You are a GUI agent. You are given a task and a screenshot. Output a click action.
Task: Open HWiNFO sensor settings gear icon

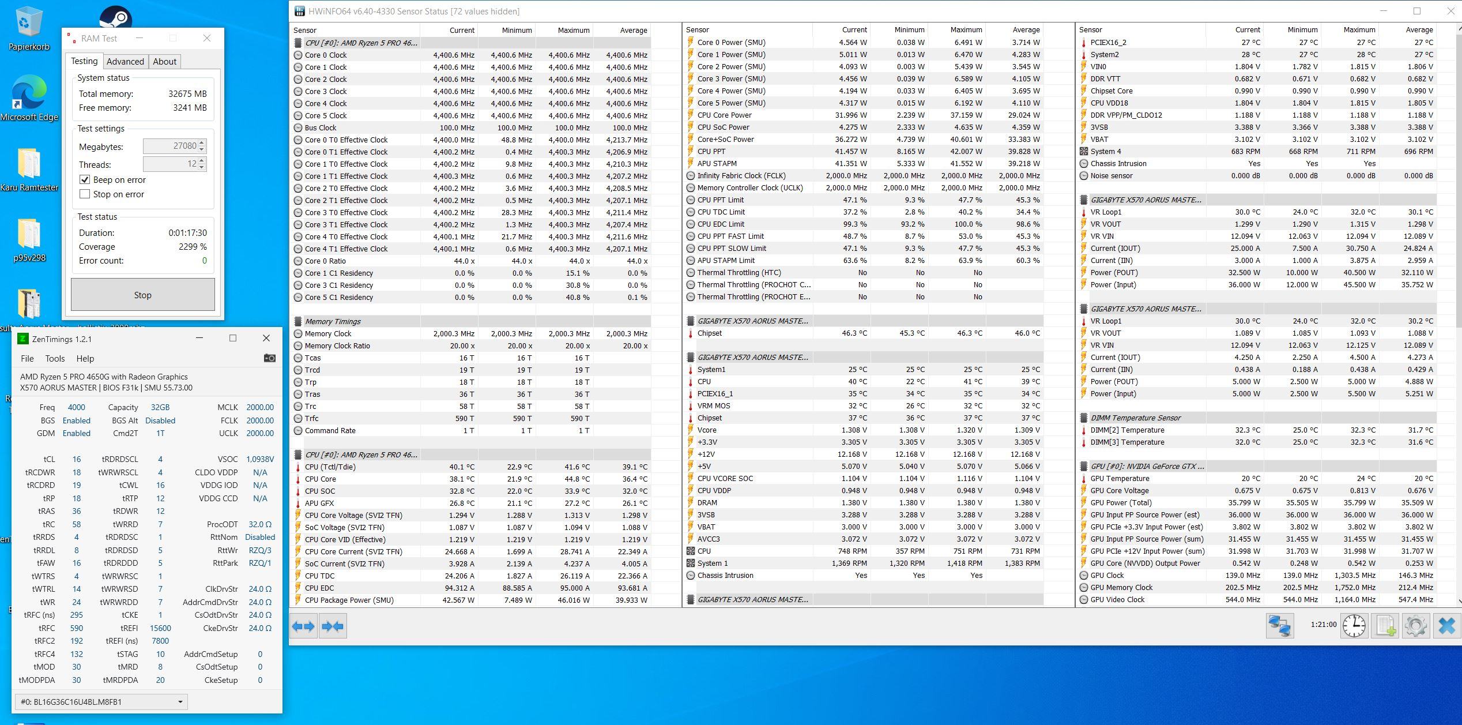(1415, 625)
